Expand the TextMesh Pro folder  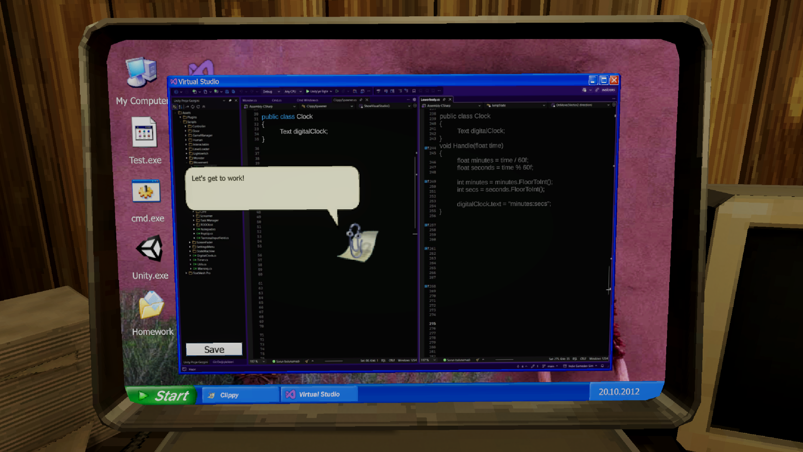pyautogui.click(x=187, y=273)
